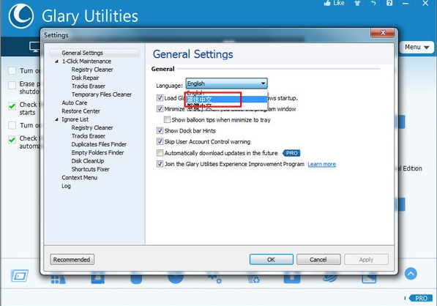The height and width of the screenshot is (306, 437).
Task: Open the Log settings page
Action: pyautogui.click(x=67, y=186)
